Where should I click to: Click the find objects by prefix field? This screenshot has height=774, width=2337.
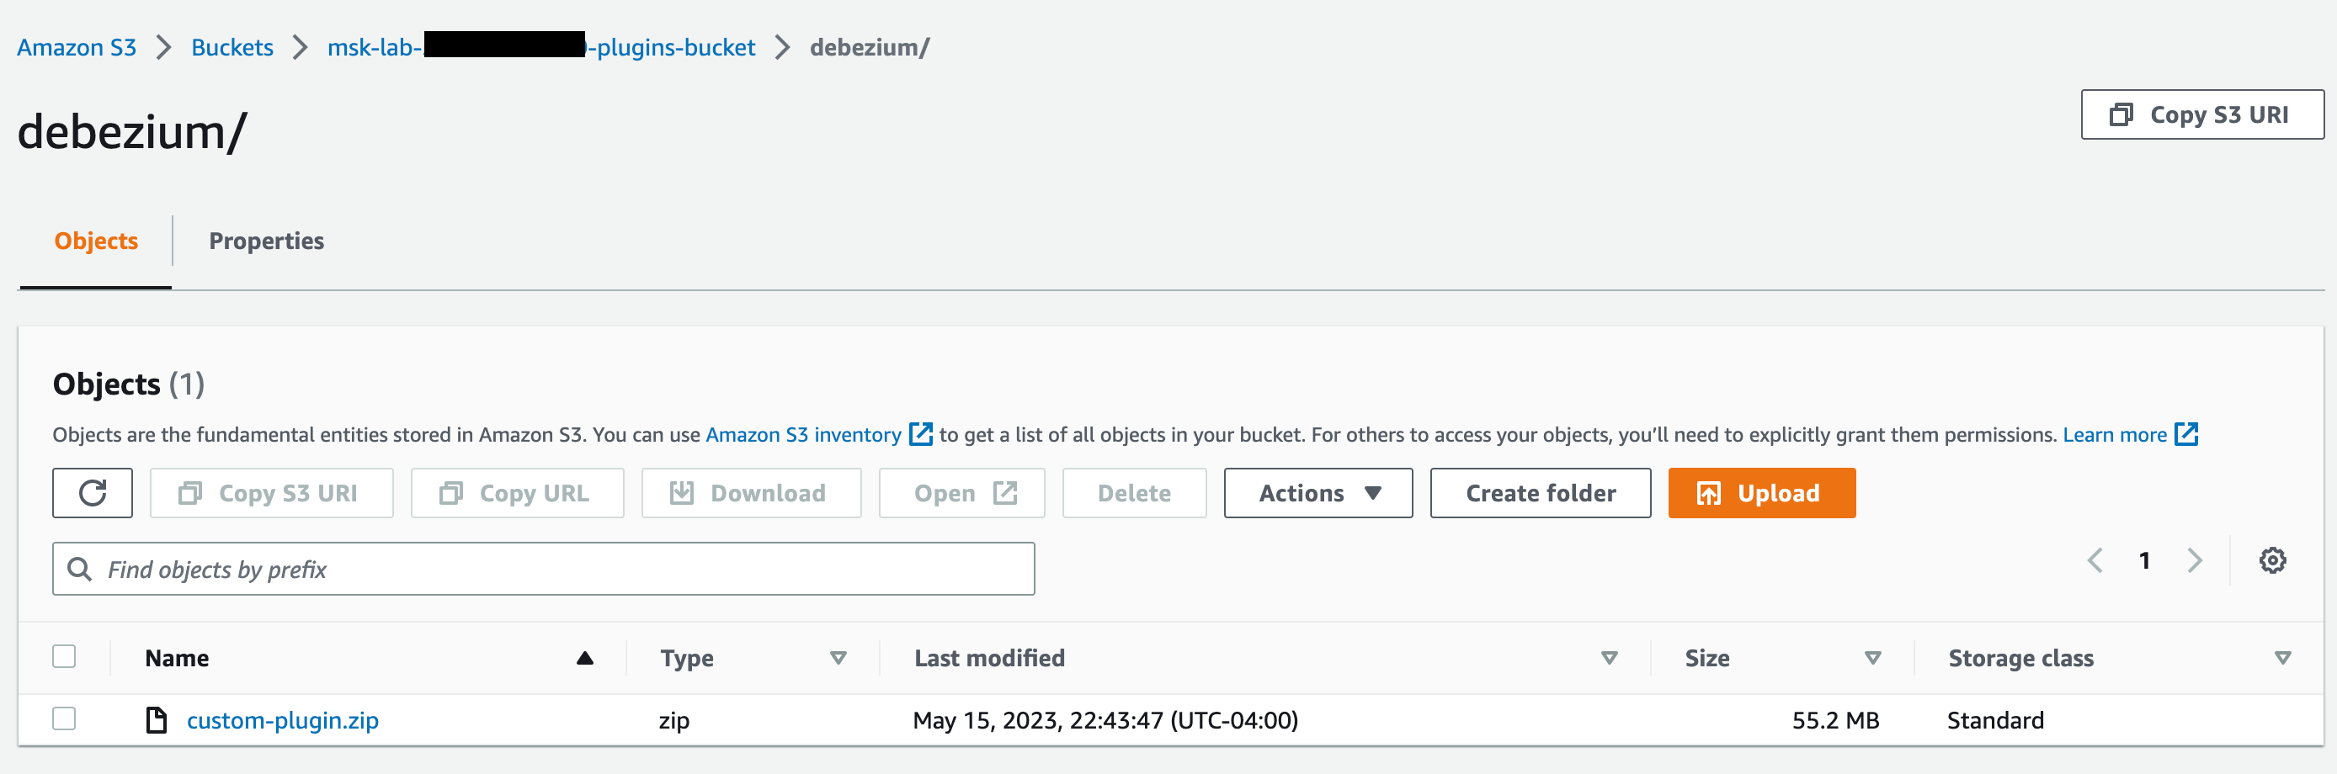545,568
